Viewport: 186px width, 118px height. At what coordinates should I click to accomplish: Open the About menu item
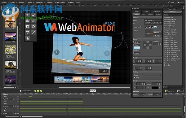click(x=78, y=2)
